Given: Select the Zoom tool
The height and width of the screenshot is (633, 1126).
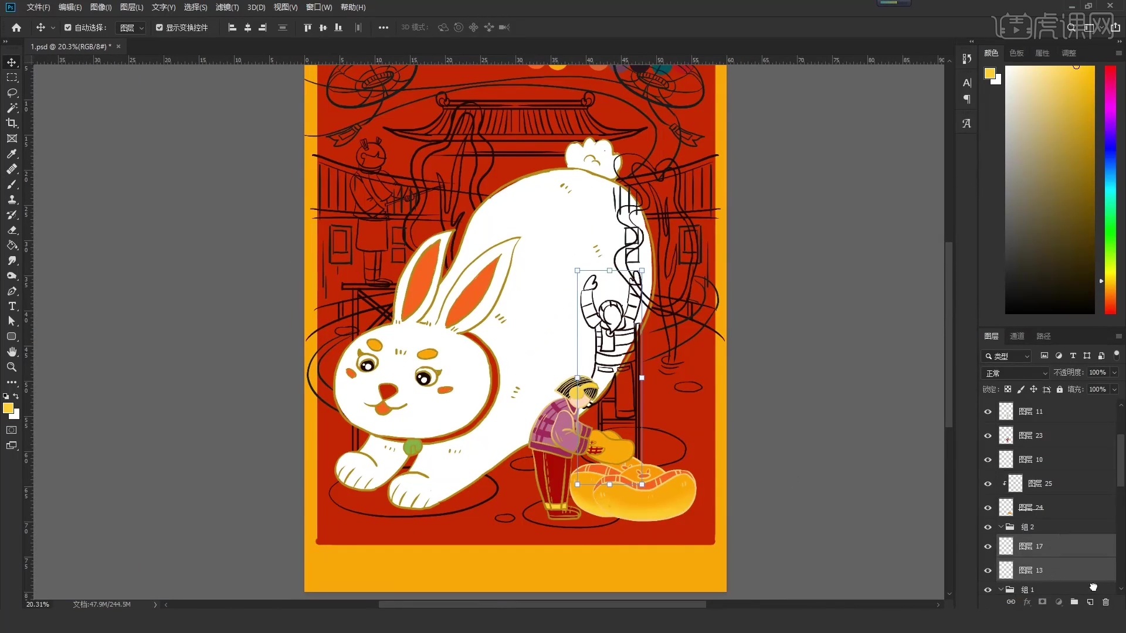Looking at the screenshot, I should [x=12, y=367].
